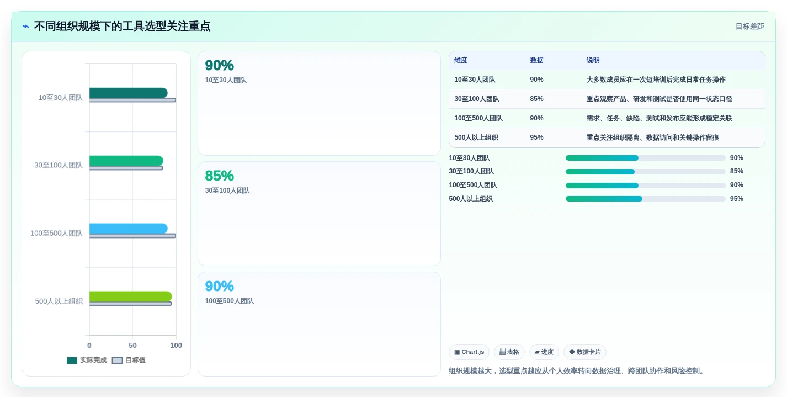Image resolution: width=787 pixels, height=397 pixels.
Task: Click the 500人以上组织 chart axis label
Action: point(59,301)
